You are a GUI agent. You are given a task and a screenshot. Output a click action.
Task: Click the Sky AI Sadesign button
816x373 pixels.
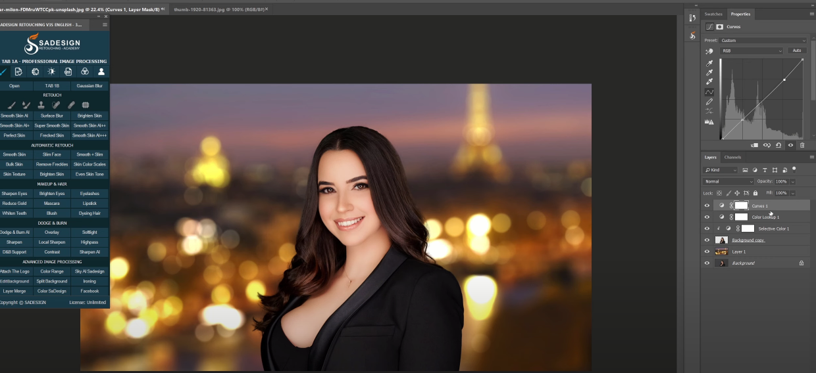pyautogui.click(x=89, y=271)
